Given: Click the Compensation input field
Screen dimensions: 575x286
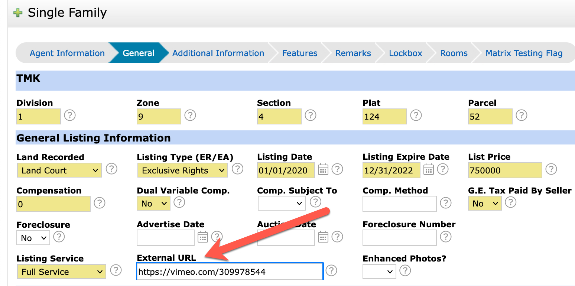Looking at the screenshot, I should tap(53, 204).
